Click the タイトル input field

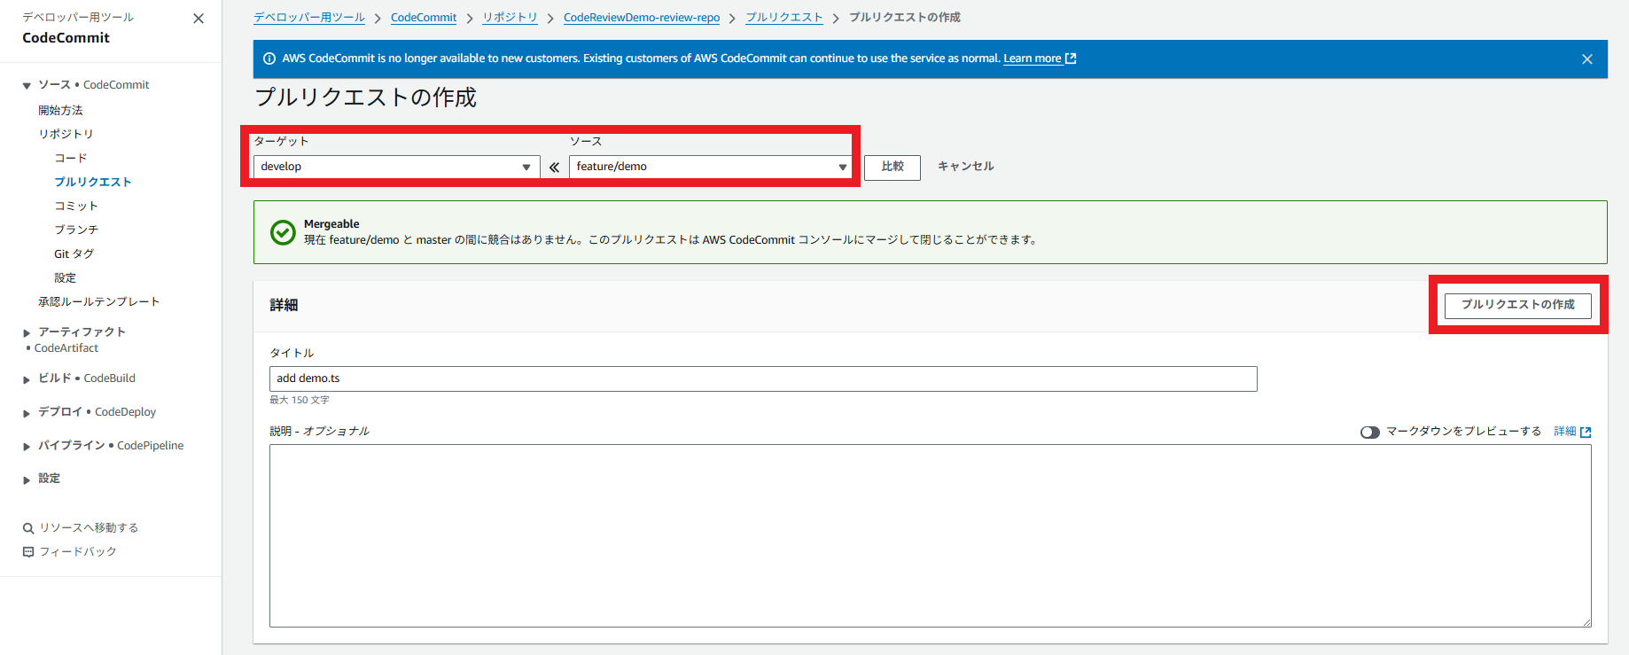point(763,378)
